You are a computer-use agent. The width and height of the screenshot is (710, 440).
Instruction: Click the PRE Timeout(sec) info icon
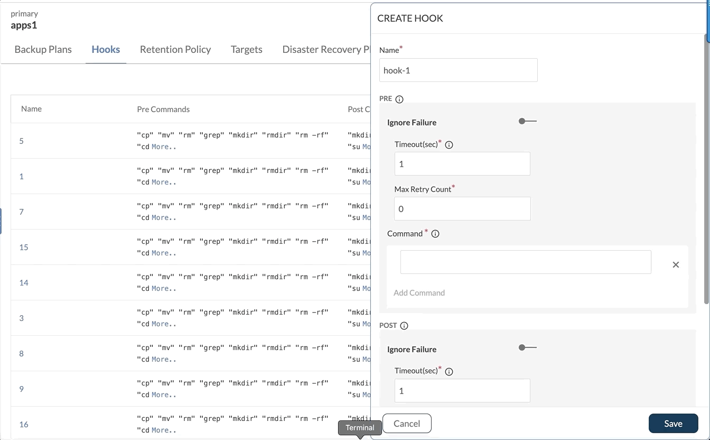[449, 144]
